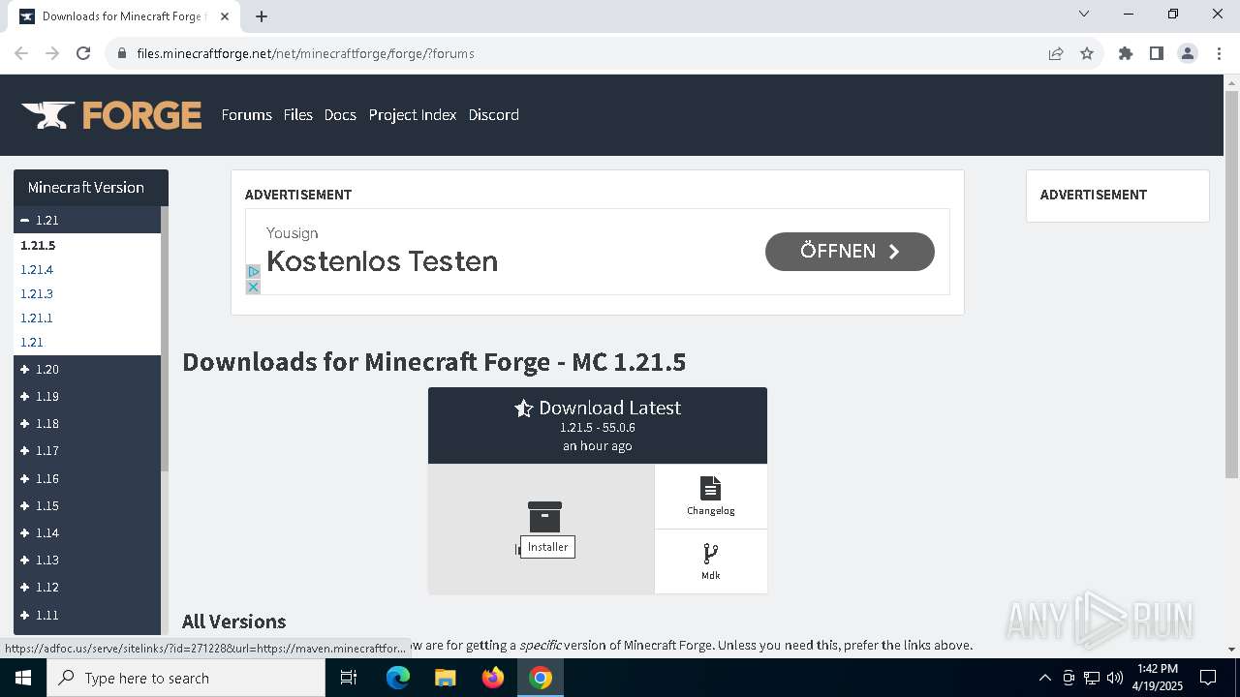Launch Firefox from the taskbar

tap(493, 678)
